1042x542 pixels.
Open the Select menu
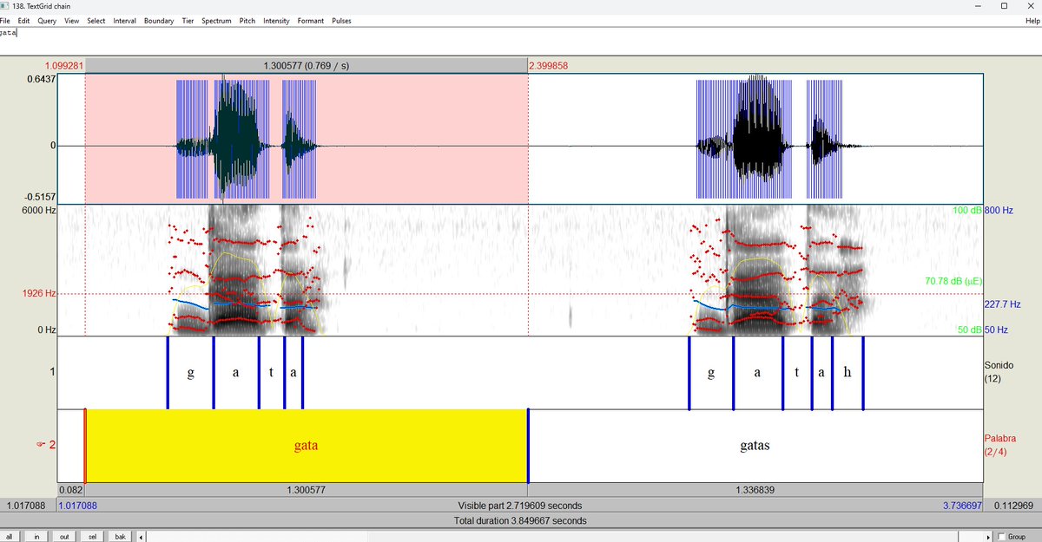point(96,21)
